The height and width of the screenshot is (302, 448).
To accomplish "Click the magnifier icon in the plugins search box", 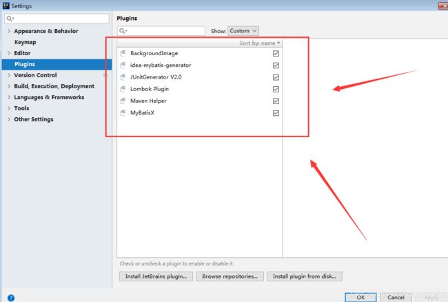I will point(123,31).
